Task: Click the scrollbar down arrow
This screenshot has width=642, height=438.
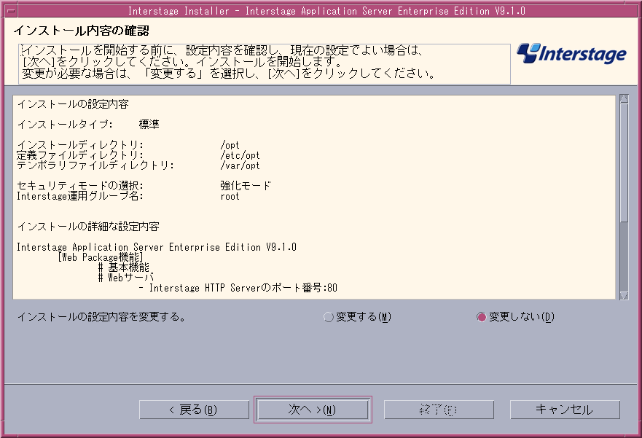Action: 624,295
